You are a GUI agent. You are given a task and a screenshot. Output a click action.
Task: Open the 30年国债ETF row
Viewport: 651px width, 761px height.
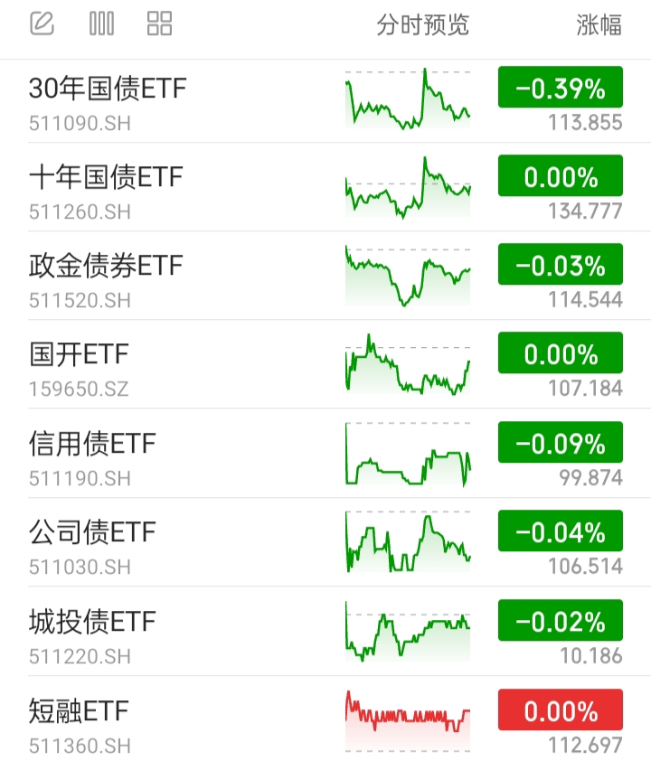[325, 101]
